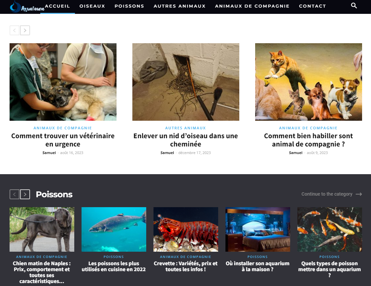This screenshot has width=371, height=286.
Task: Click Poissons tag above cuisine en 2022 article
Action: click(114, 257)
